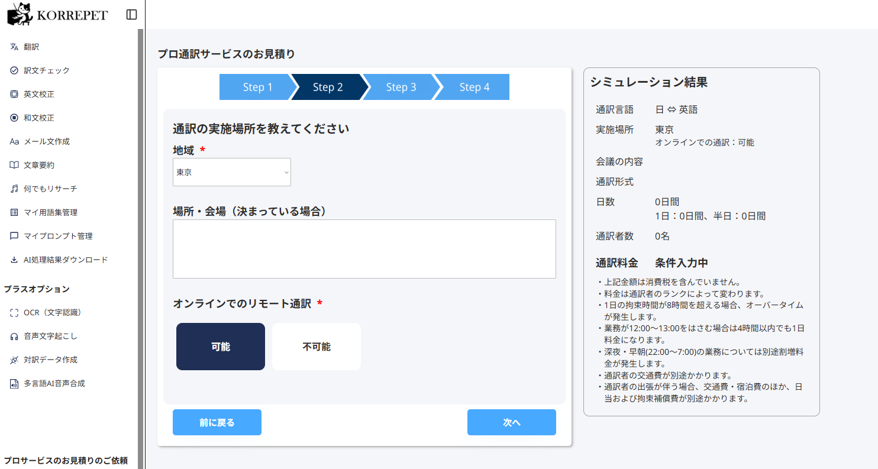The height and width of the screenshot is (469, 878).
Task: Click the 0名 interpreter count value
Action: [663, 236]
